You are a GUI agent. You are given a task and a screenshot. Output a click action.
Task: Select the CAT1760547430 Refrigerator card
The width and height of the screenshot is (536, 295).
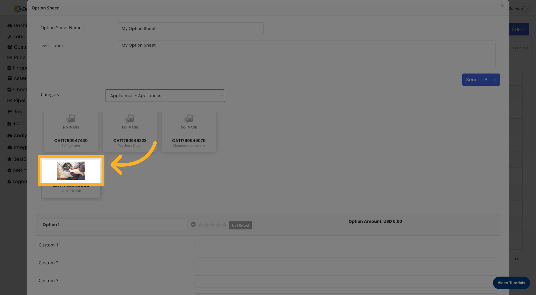click(71, 131)
